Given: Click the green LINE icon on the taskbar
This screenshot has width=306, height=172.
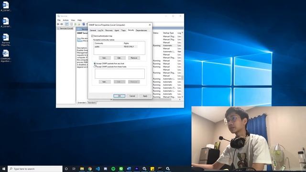Looking at the screenshot, I should (121, 169).
